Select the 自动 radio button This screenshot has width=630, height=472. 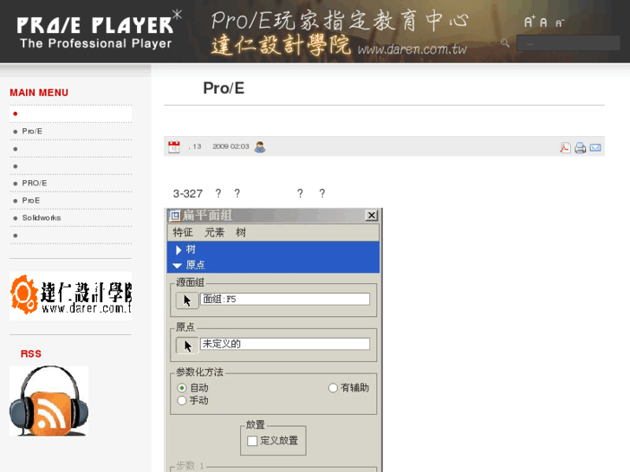(182, 388)
